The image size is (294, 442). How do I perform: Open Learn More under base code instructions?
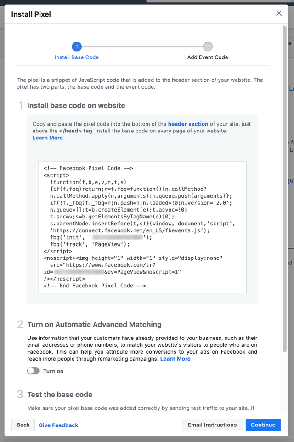point(48,138)
